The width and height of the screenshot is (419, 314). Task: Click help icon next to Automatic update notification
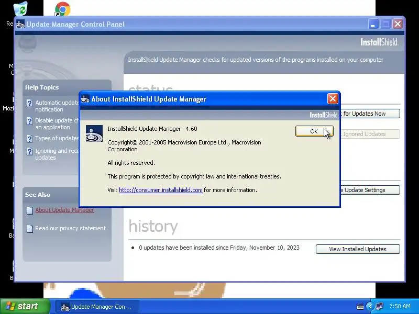click(x=29, y=103)
